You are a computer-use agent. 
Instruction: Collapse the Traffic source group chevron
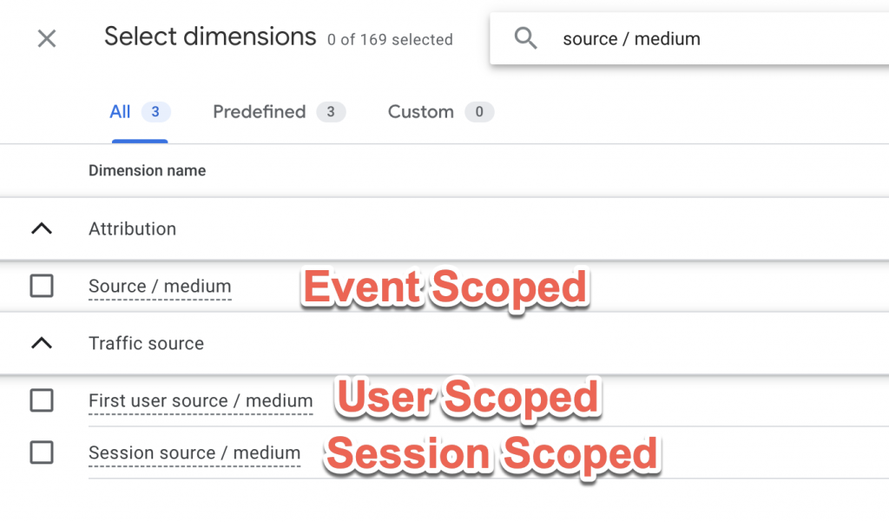[42, 343]
